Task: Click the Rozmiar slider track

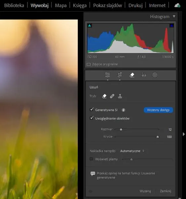Action: (x=137, y=129)
